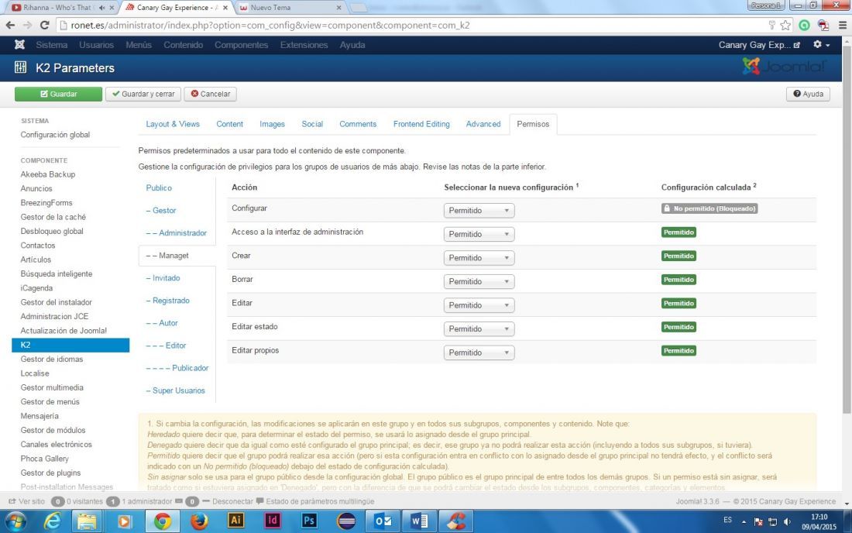Open Word from the taskbar
The height and width of the screenshot is (533, 852).
point(420,521)
